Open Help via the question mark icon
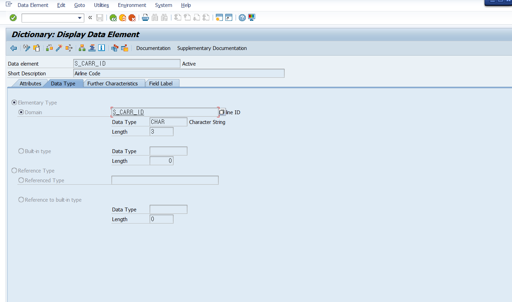The width and height of the screenshot is (512, 302). click(242, 18)
